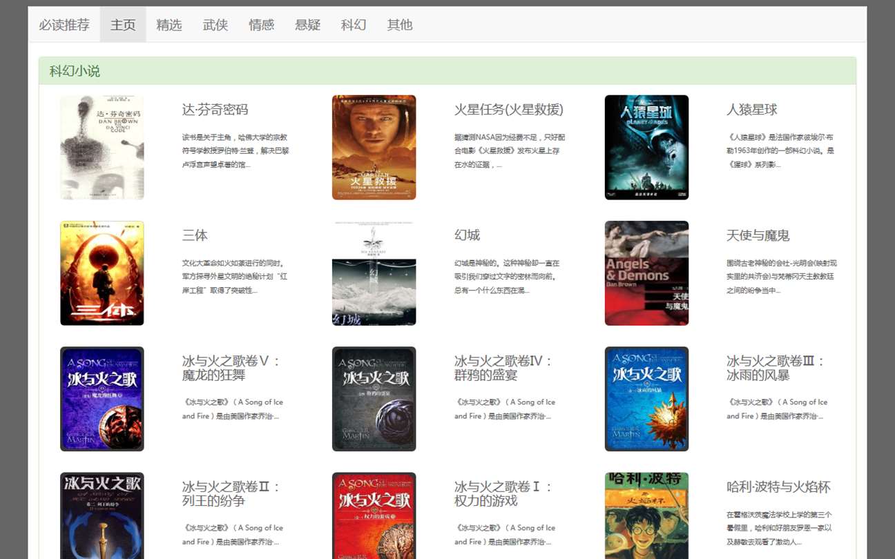Open the 哈利·波特 book cover thumbnail
The width and height of the screenshot is (895, 559).
pyautogui.click(x=646, y=516)
